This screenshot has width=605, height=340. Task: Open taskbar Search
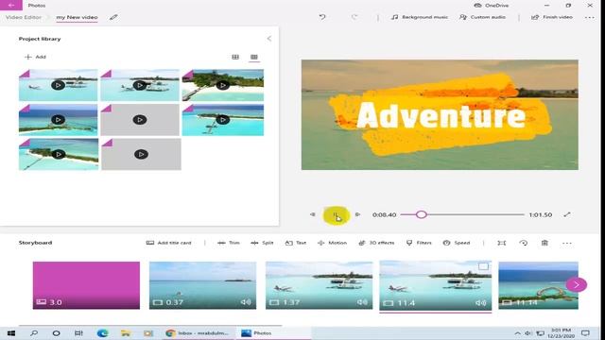tap(34, 333)
